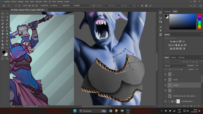The height and width of the screenshot is (114, 203).
Task: Create a new layer with the plus icon
Action: [x=195, y=106]
